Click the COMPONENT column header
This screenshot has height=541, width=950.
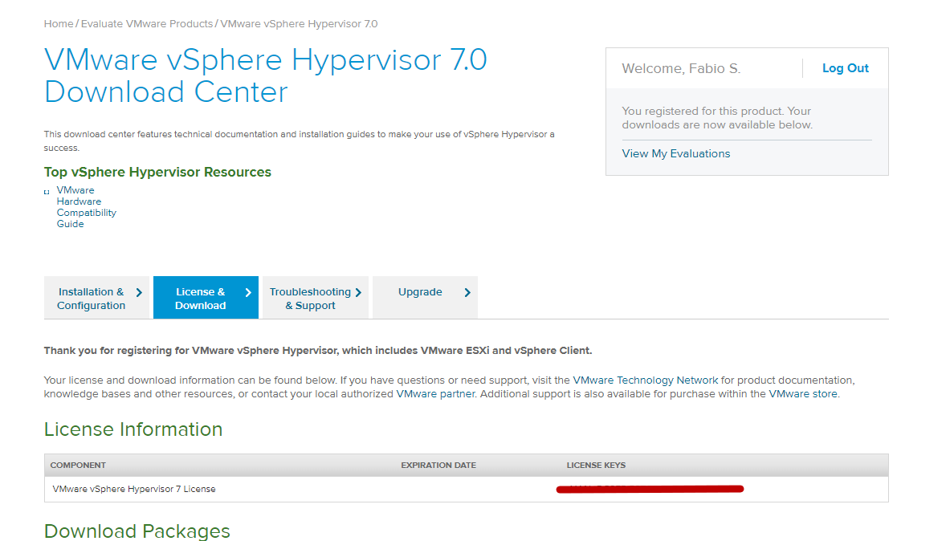[78, 466]
